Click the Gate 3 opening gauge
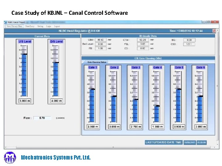 (135, 97)
